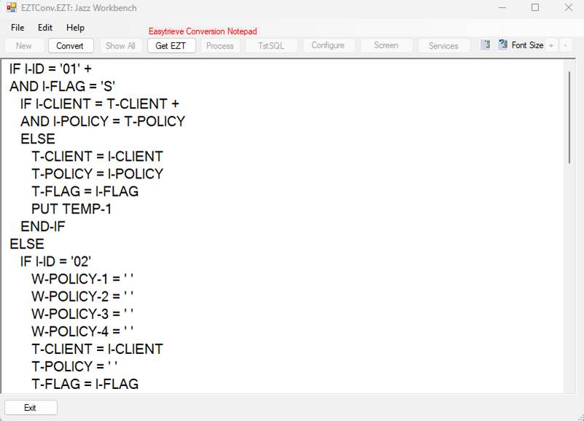The width and height of the screenshot is (584, 421).
Task: Decrease font size with the minus button
Action: (x=566, y=45)
